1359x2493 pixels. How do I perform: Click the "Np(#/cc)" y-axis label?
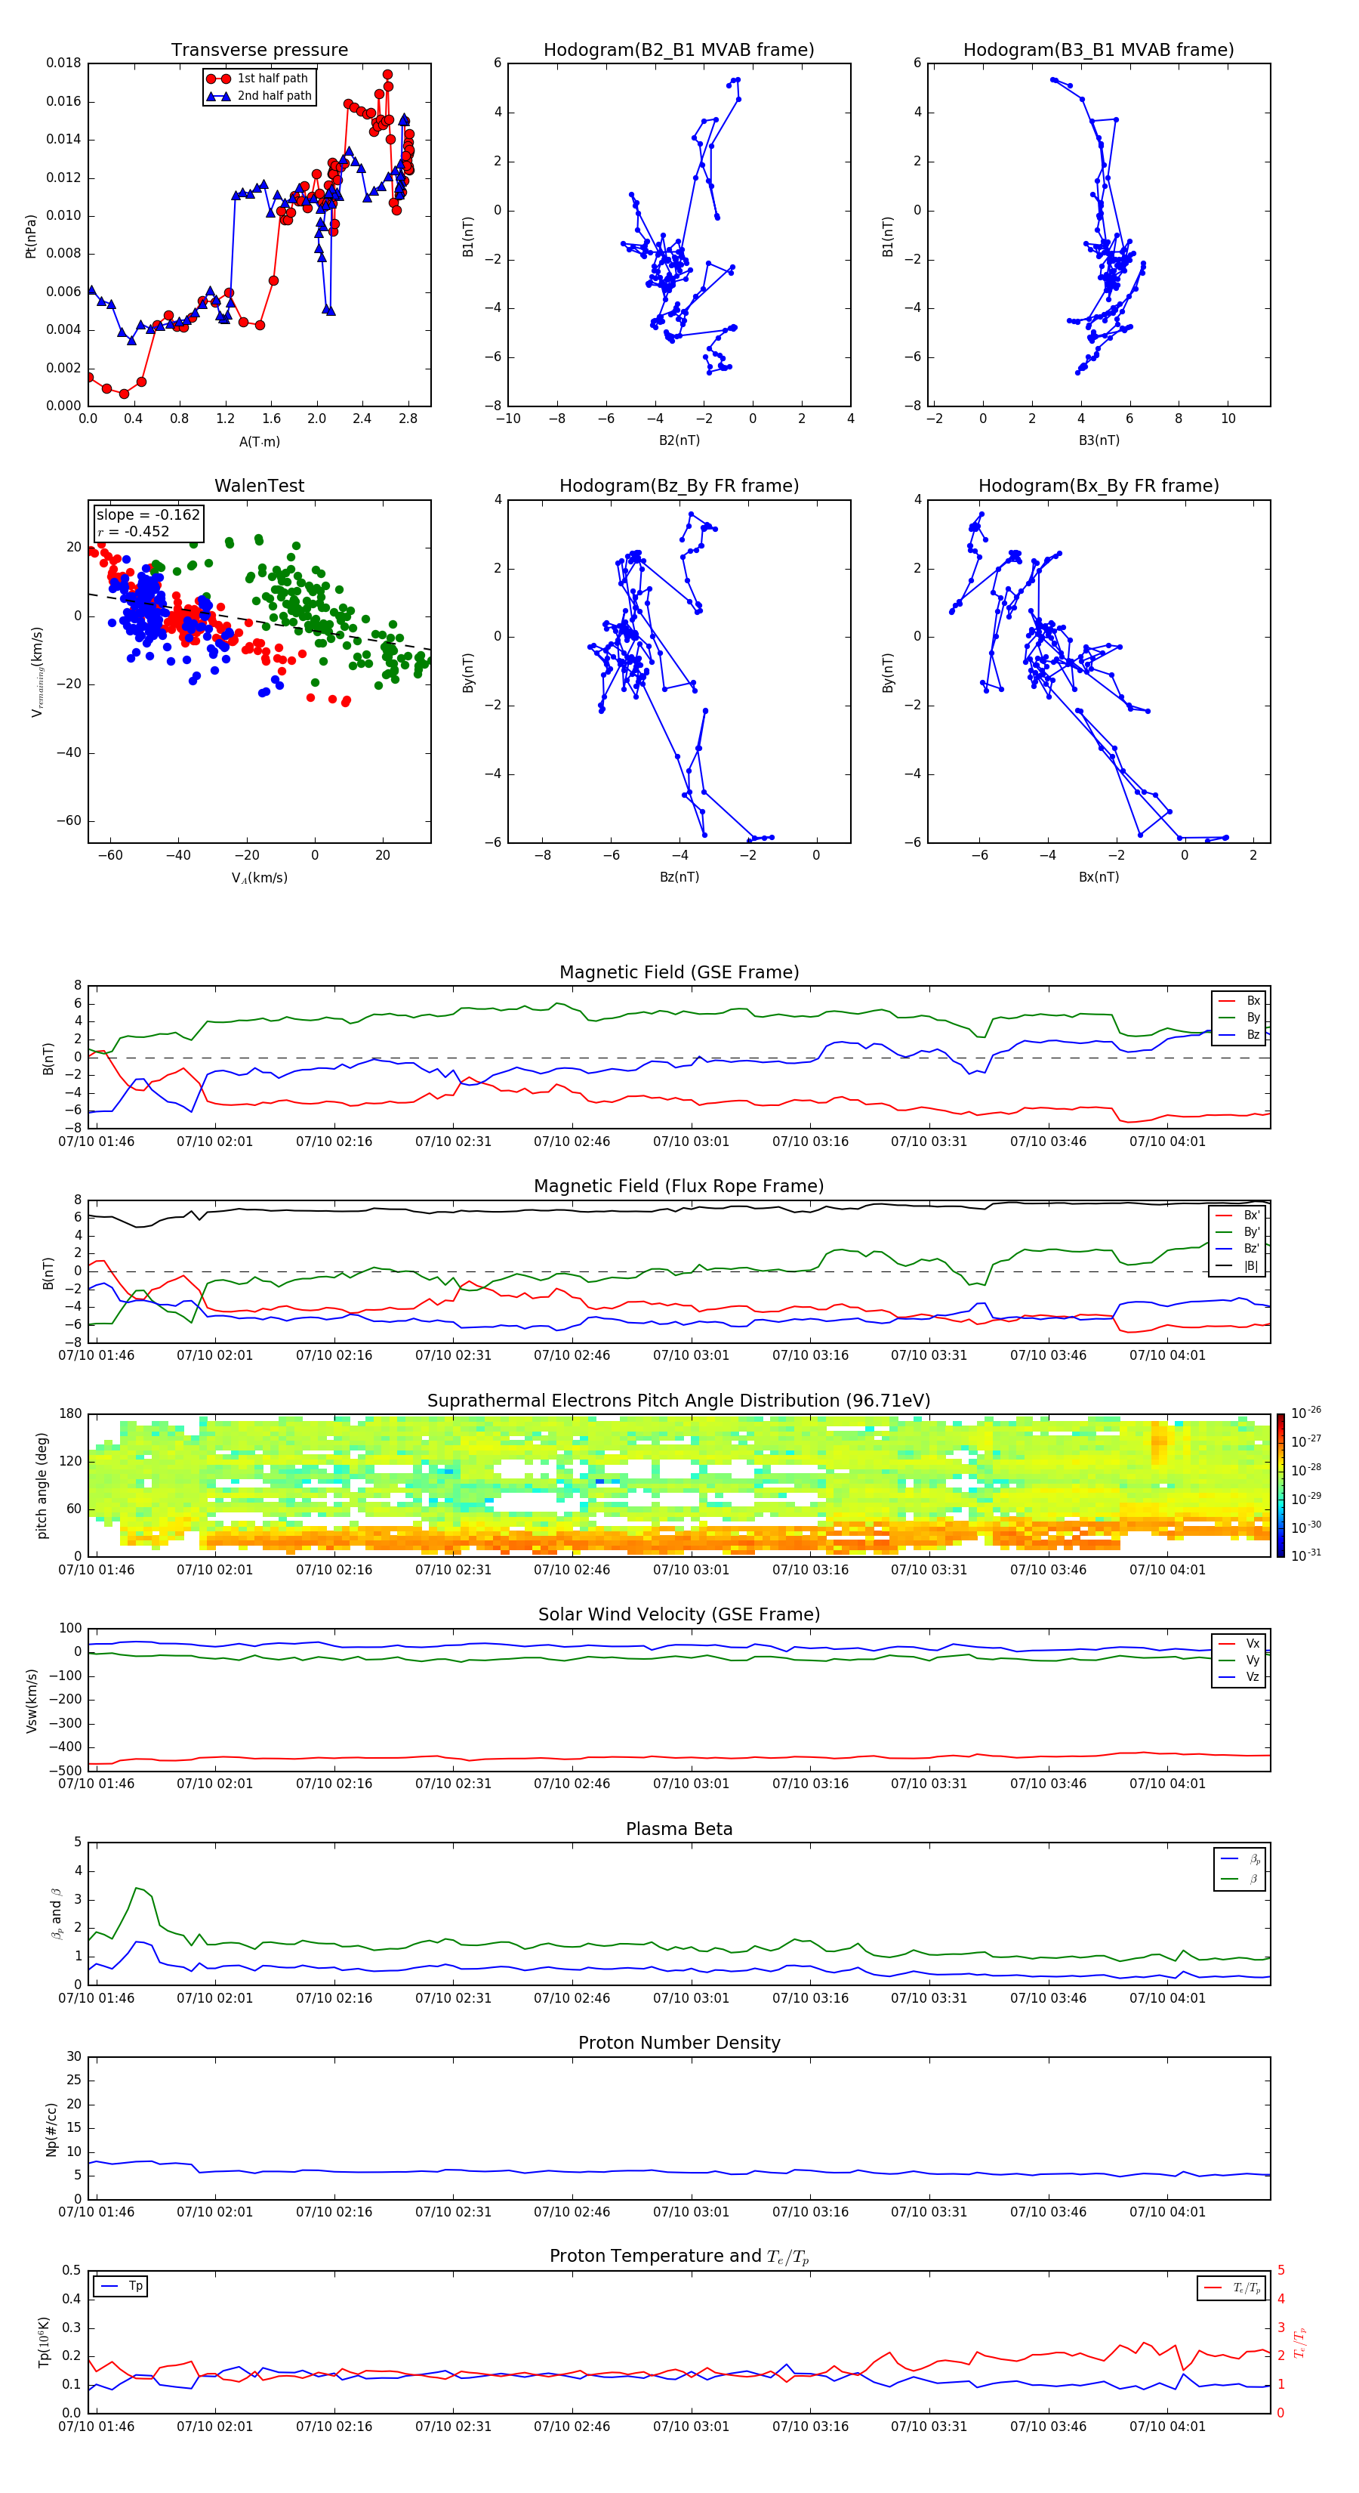pos(51,2129)
